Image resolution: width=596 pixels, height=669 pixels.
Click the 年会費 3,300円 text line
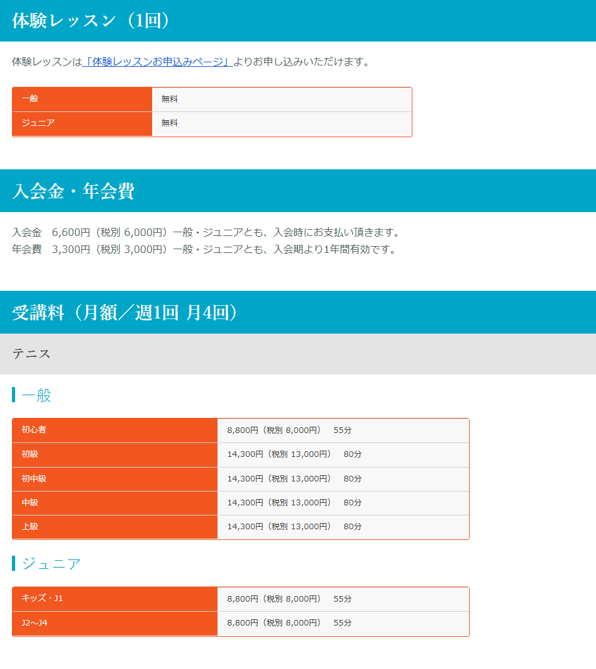[x=204, y=249]
